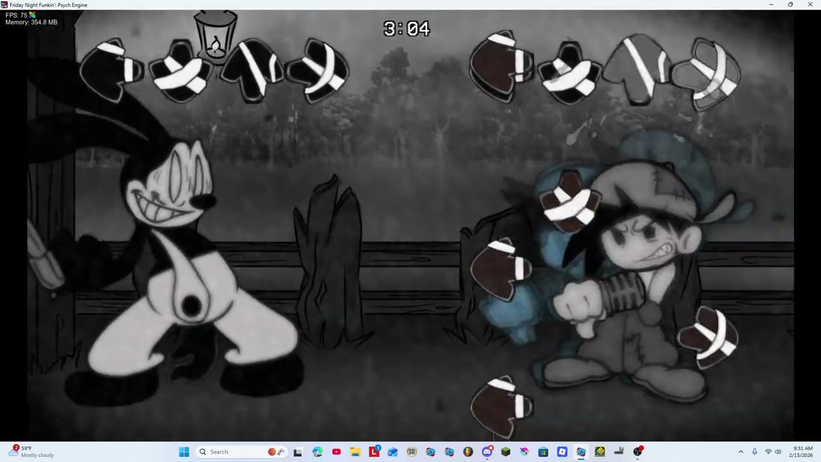Click the FPS counter text
Viewport: 821px width, 462px height.
pos(17,15)
